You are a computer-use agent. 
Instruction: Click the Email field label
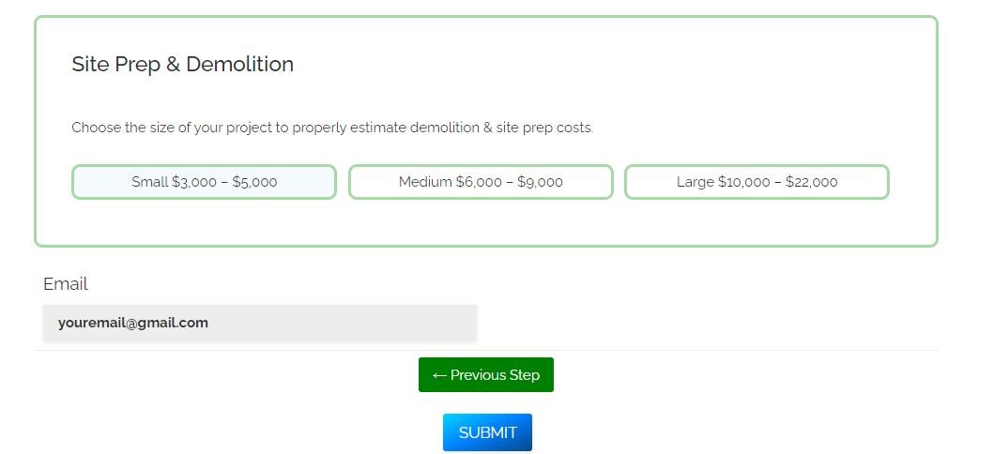(x=66, y=283)
